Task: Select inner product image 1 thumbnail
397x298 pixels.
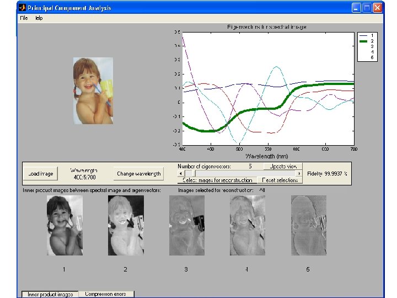Action: [x=65, y=225]
